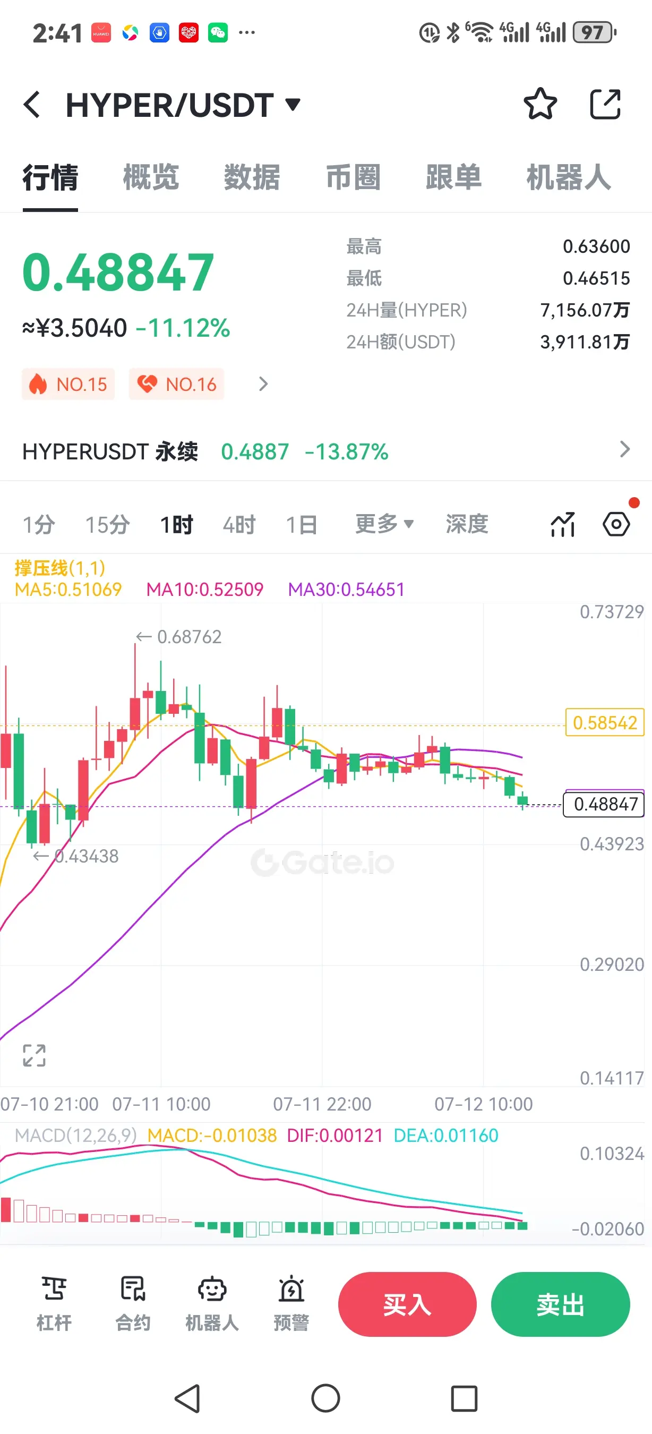This screenshot has width=652, height=1434.
Task: Open 合约 contracts from the bottom bar
Action: 133,1304
